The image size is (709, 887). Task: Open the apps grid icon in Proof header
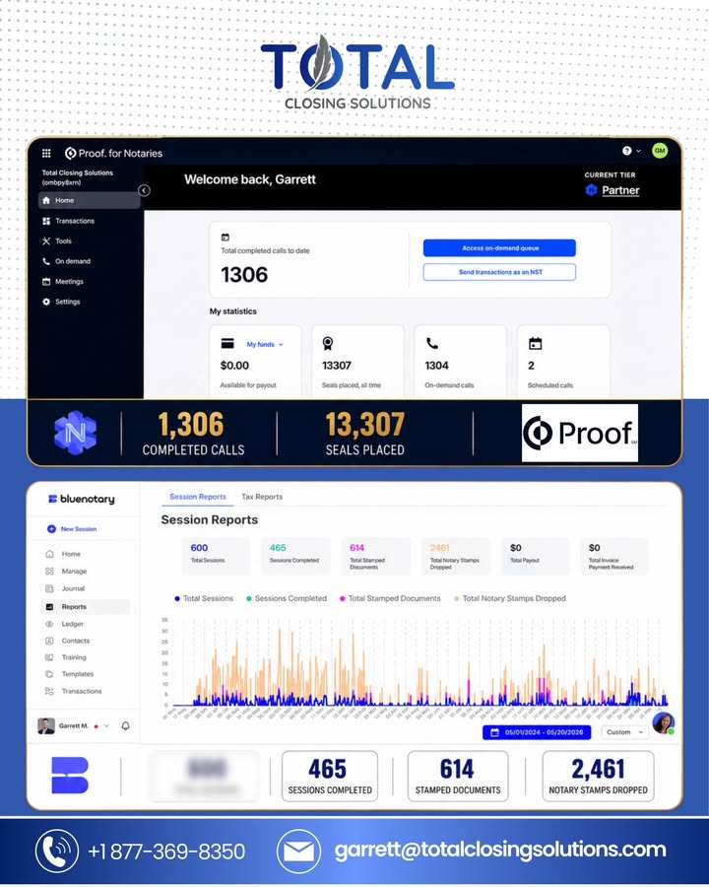46,153
